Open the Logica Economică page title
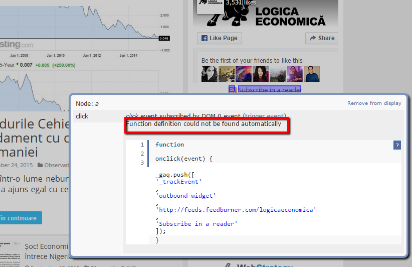This screenshot has width=412, height=267. pyautogui.click(x=290, y=16)
